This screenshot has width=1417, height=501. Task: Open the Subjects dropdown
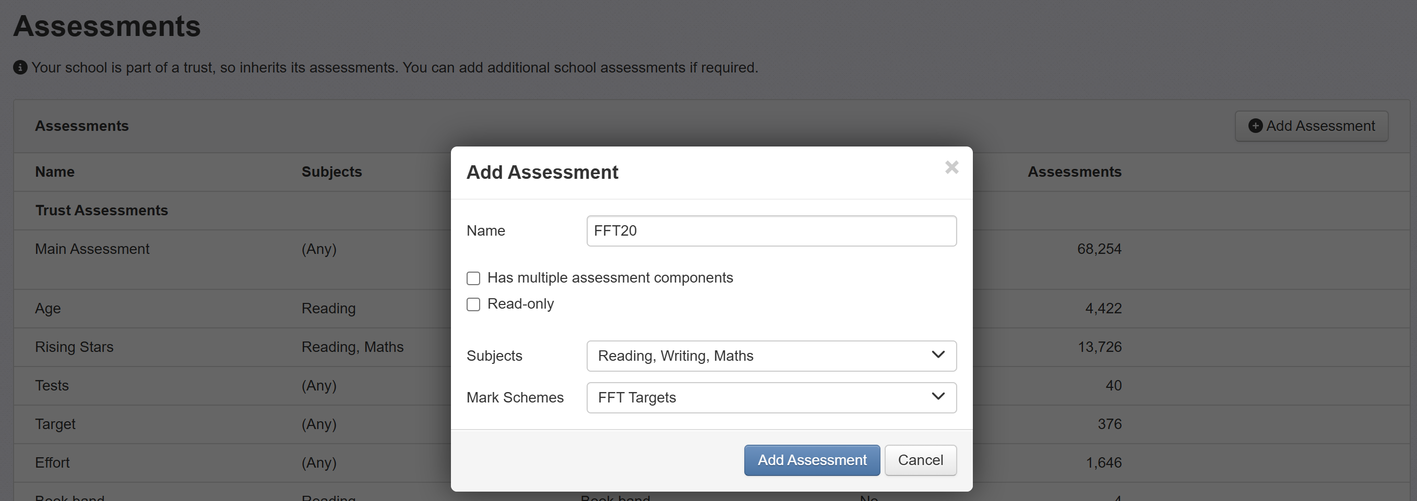click(x=771, y=356)
